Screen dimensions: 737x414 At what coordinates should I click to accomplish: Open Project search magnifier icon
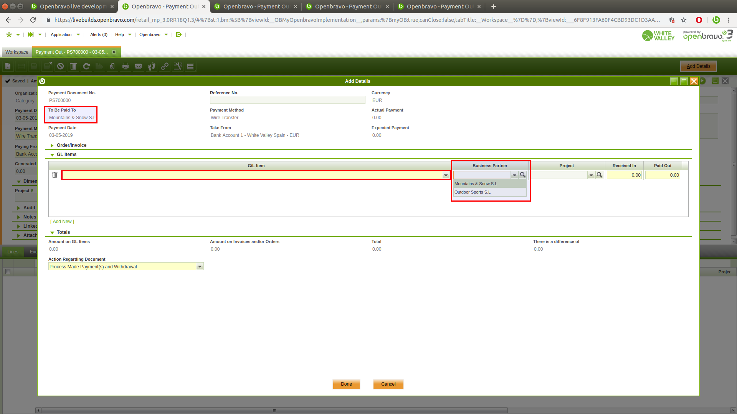coord(599,175)
